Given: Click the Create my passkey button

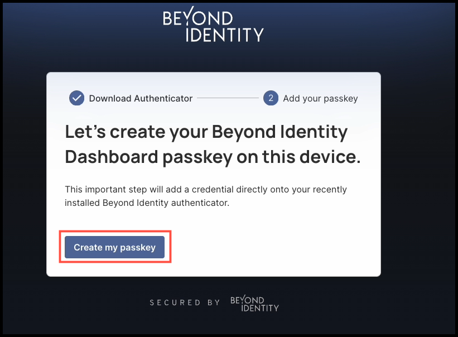Looking at the screenshot, I should 114,247.
